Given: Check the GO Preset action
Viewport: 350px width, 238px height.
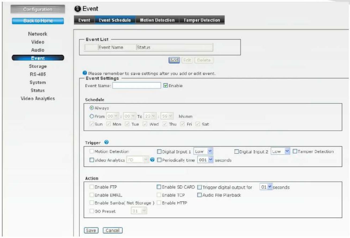Looking at the screenshot, I should (x=92, y=211).
